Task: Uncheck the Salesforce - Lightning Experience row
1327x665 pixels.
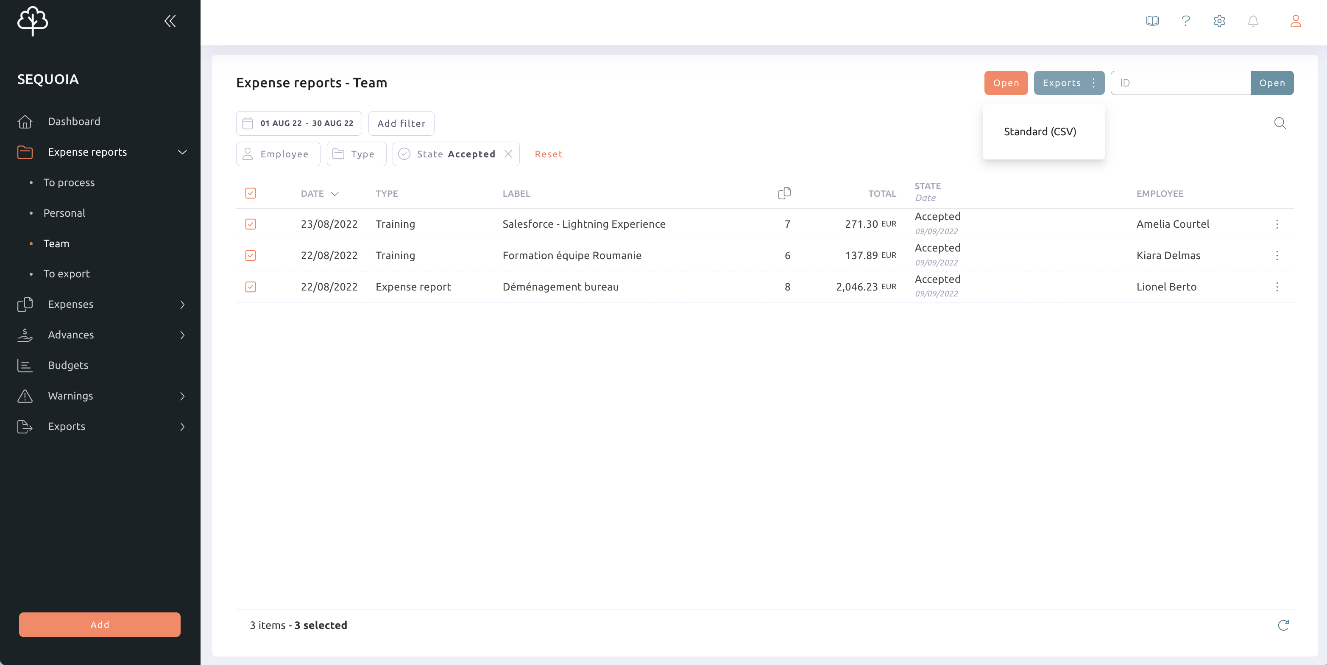Action: coord(251,224)
